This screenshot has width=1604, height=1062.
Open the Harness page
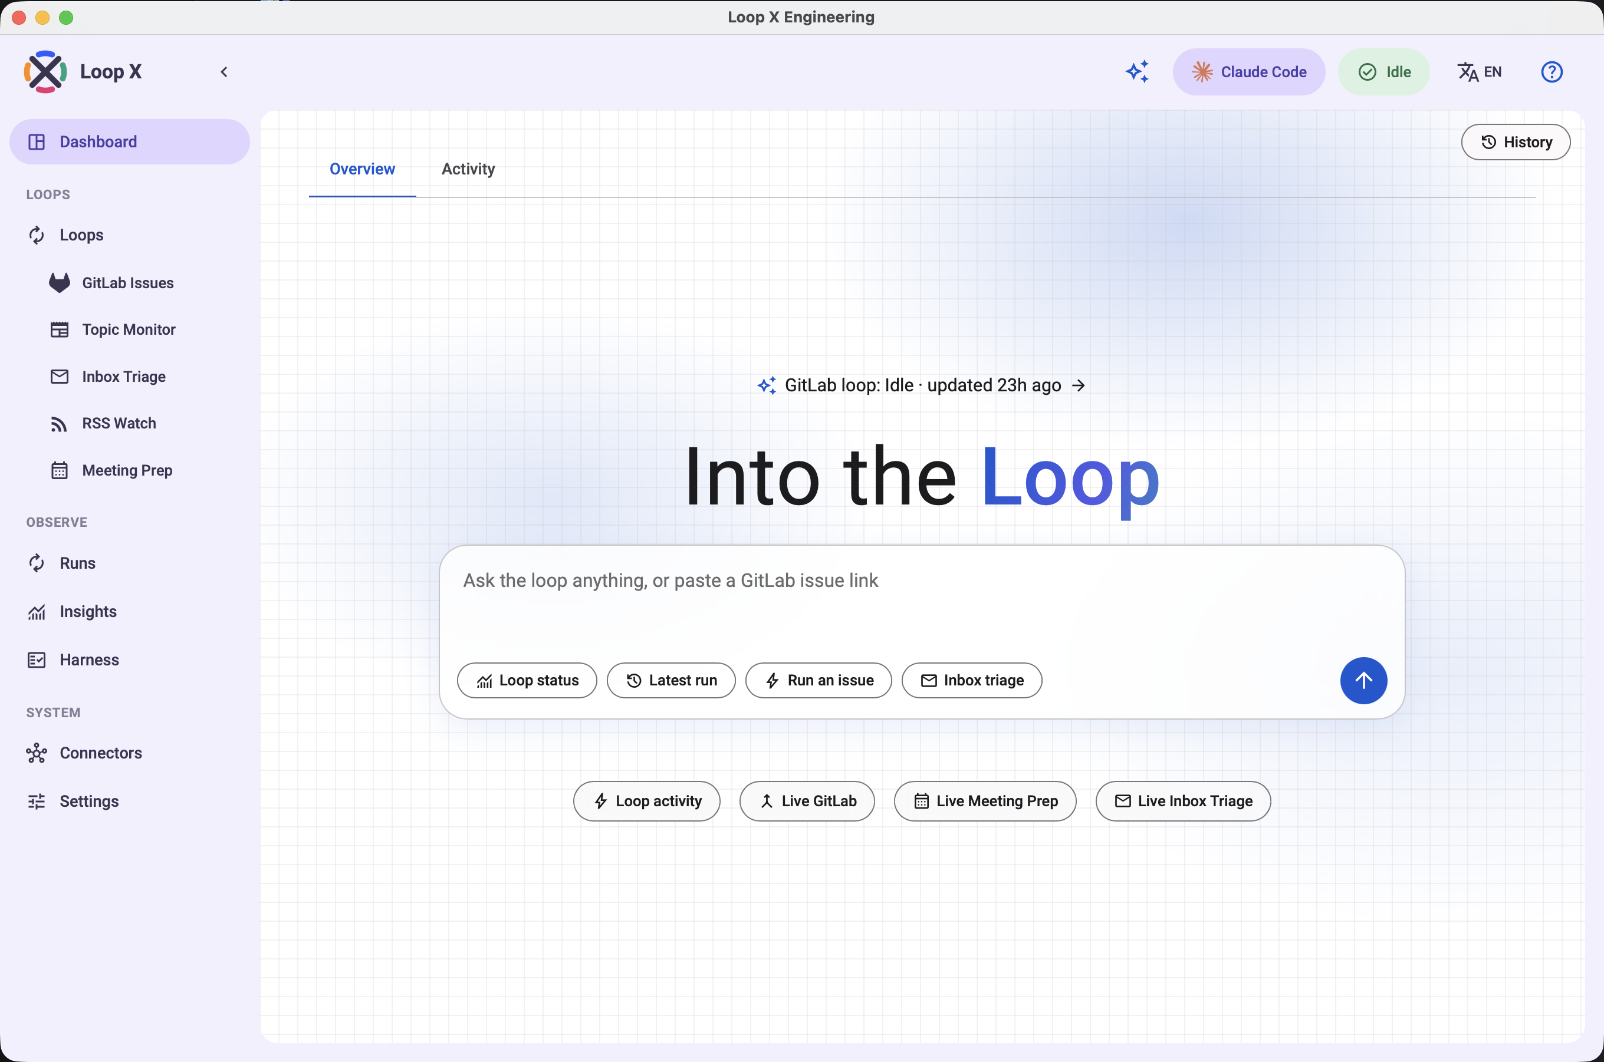[129, 659]
